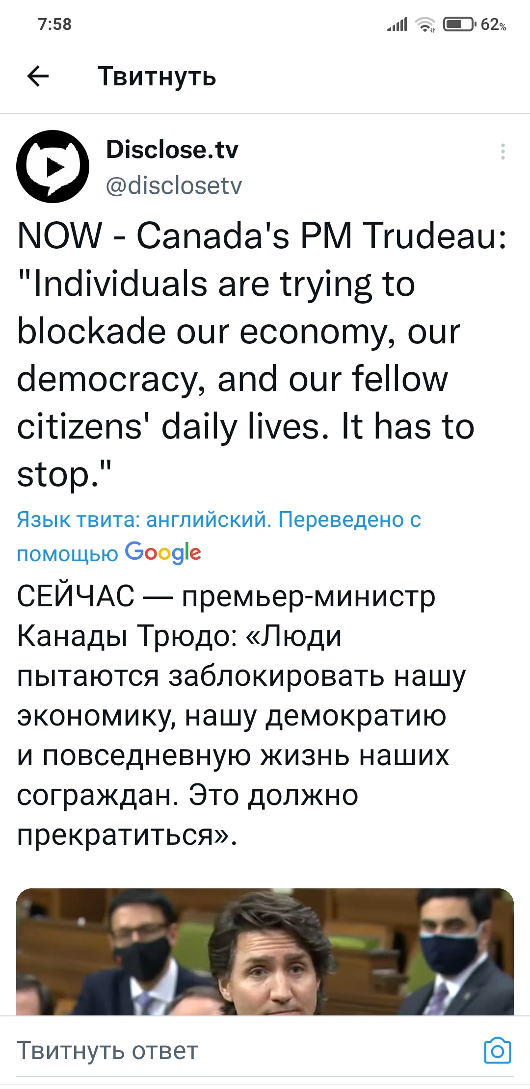The image size is (530, 1089).
Task: Tap the 62% battery percentage text
Action: point(494,24)
